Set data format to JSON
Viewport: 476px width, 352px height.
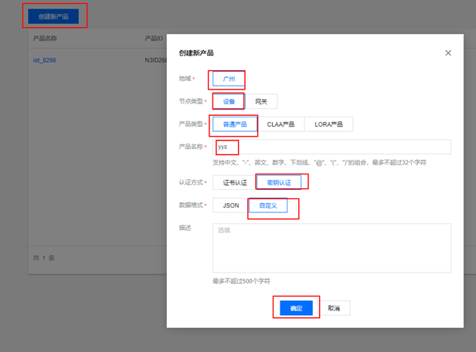tap(230, 205)
